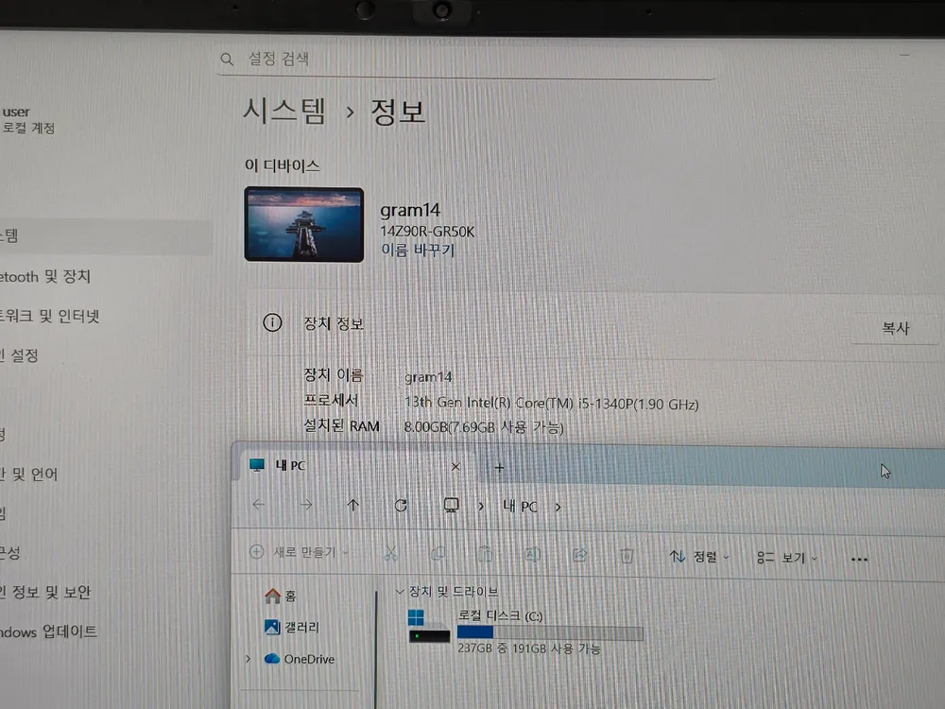Click the Share icon in the Explorer toolbar
This screenshot has height=709, width=945.
(x=580, y=555)
